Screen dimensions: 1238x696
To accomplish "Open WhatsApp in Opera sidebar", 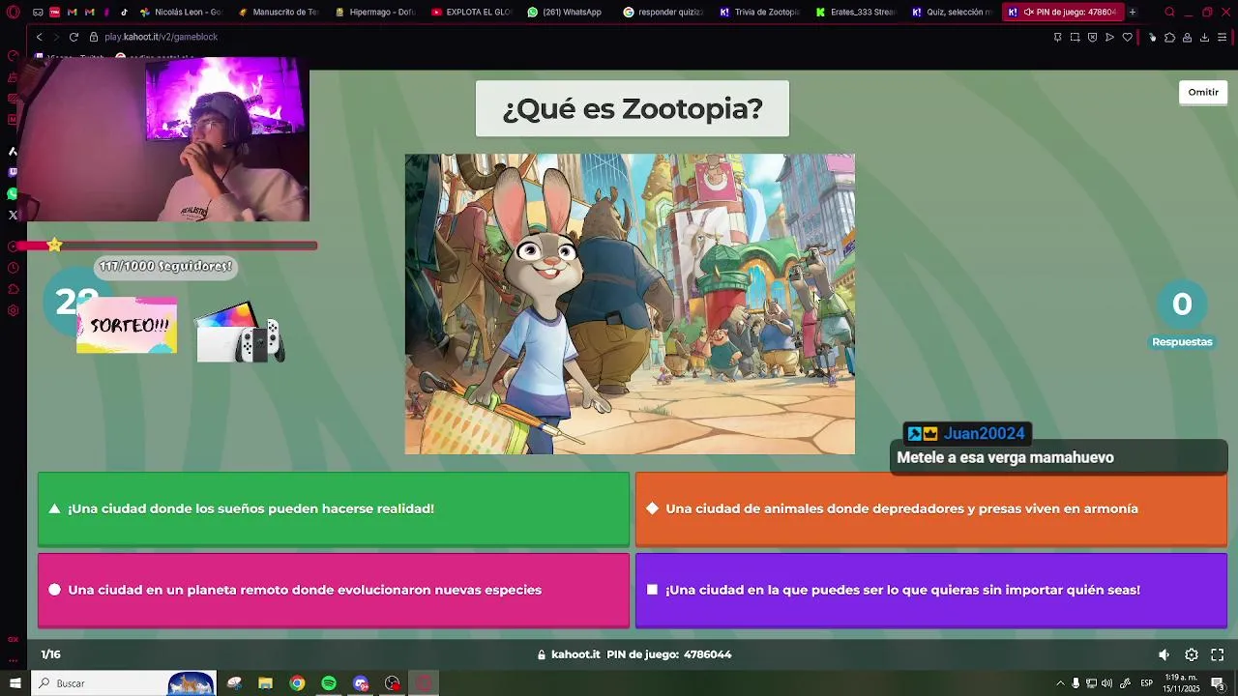I will coord(13,193).
